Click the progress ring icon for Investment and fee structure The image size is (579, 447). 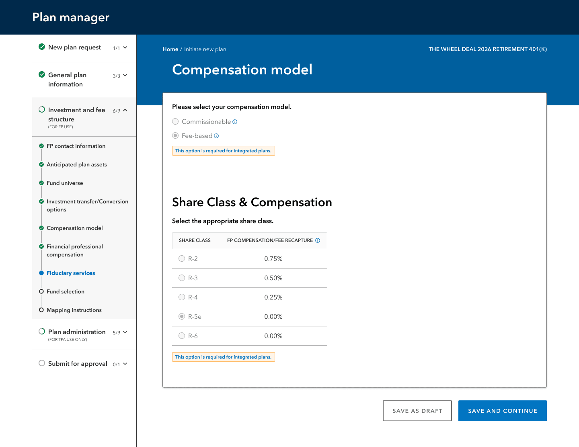pos(42,109)
